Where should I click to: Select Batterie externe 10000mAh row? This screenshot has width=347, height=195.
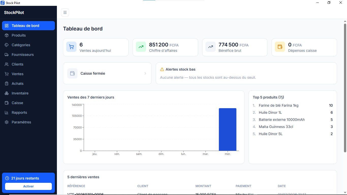click(293, 120)
